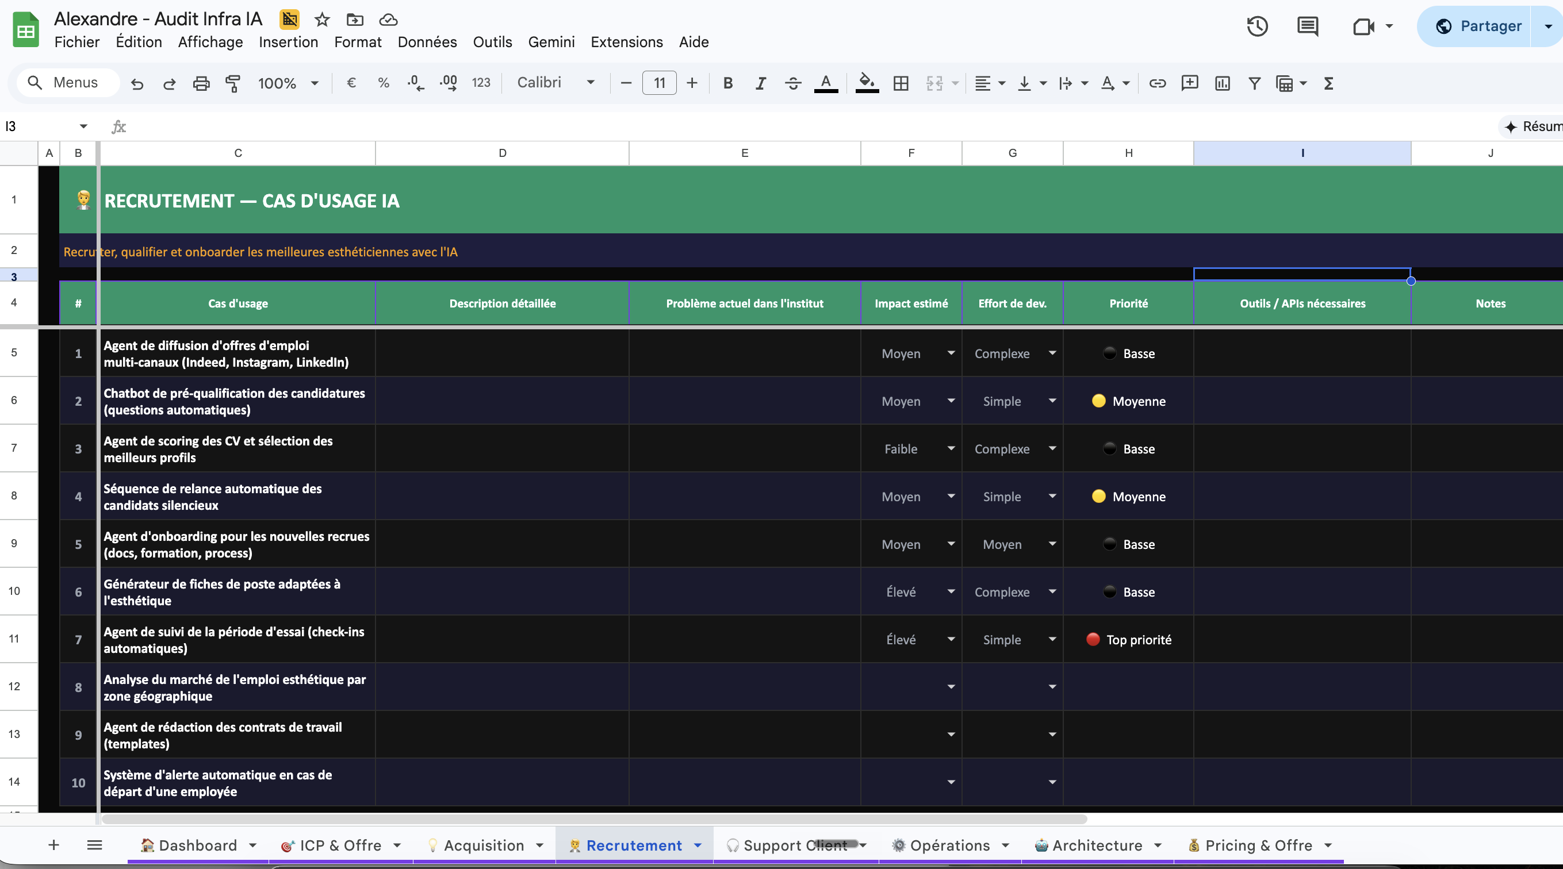Select column I header

(1302, 153)
